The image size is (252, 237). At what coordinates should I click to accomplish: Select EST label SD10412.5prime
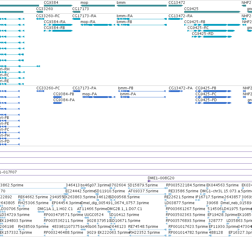coord(124,215)
